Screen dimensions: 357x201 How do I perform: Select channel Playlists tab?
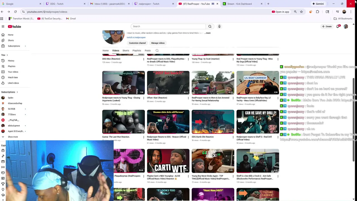click(x=137, y=51)
